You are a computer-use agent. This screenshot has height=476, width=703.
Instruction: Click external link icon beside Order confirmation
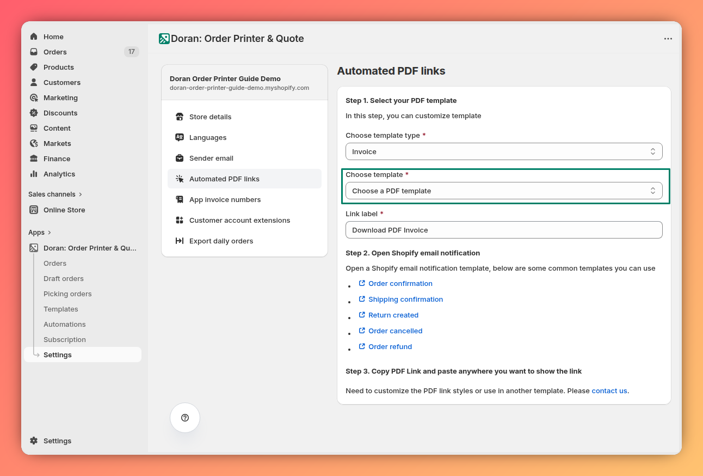tap(362, 283)
